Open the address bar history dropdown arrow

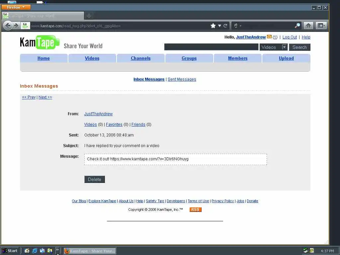219,26
